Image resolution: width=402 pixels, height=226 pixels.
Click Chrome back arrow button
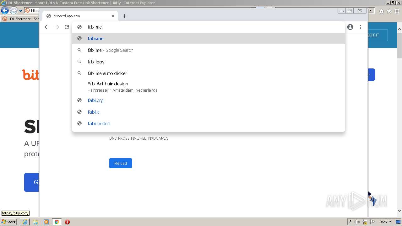47,27
